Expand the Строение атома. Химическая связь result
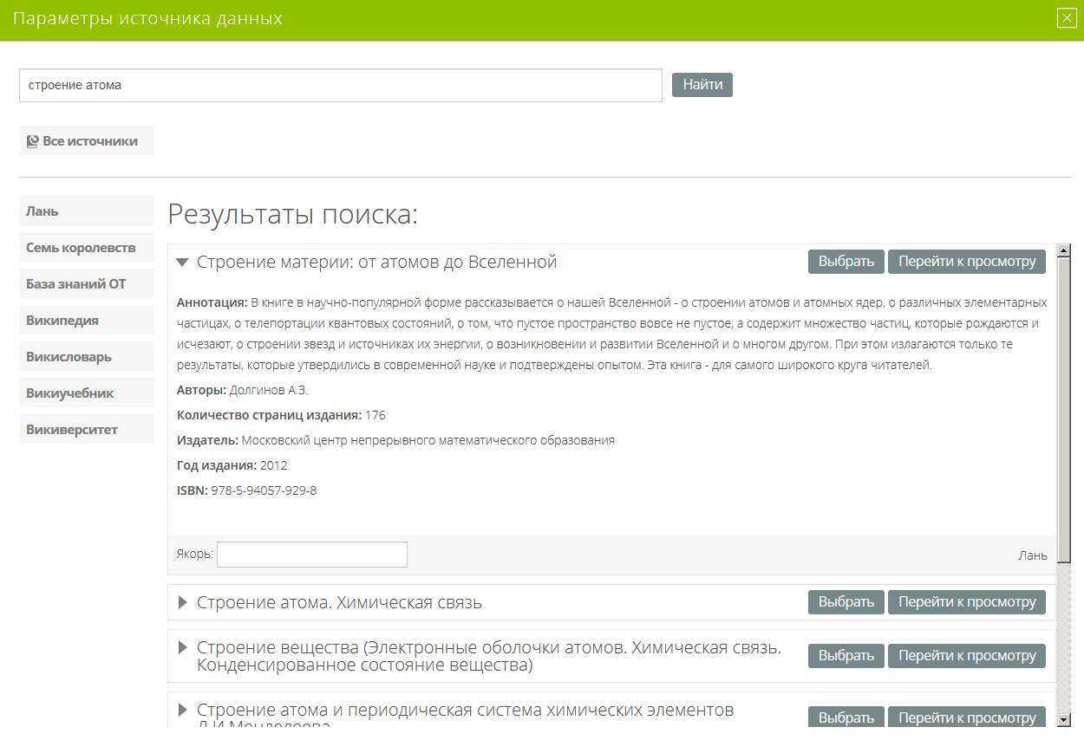 pyautogui.click(x=182, y=602)
